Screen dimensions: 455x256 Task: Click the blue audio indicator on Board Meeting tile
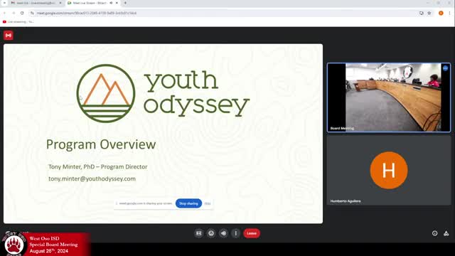point(446,68)
